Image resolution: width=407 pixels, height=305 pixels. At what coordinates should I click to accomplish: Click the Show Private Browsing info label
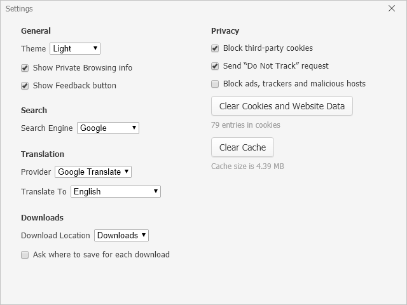click(x=83, y=68)
